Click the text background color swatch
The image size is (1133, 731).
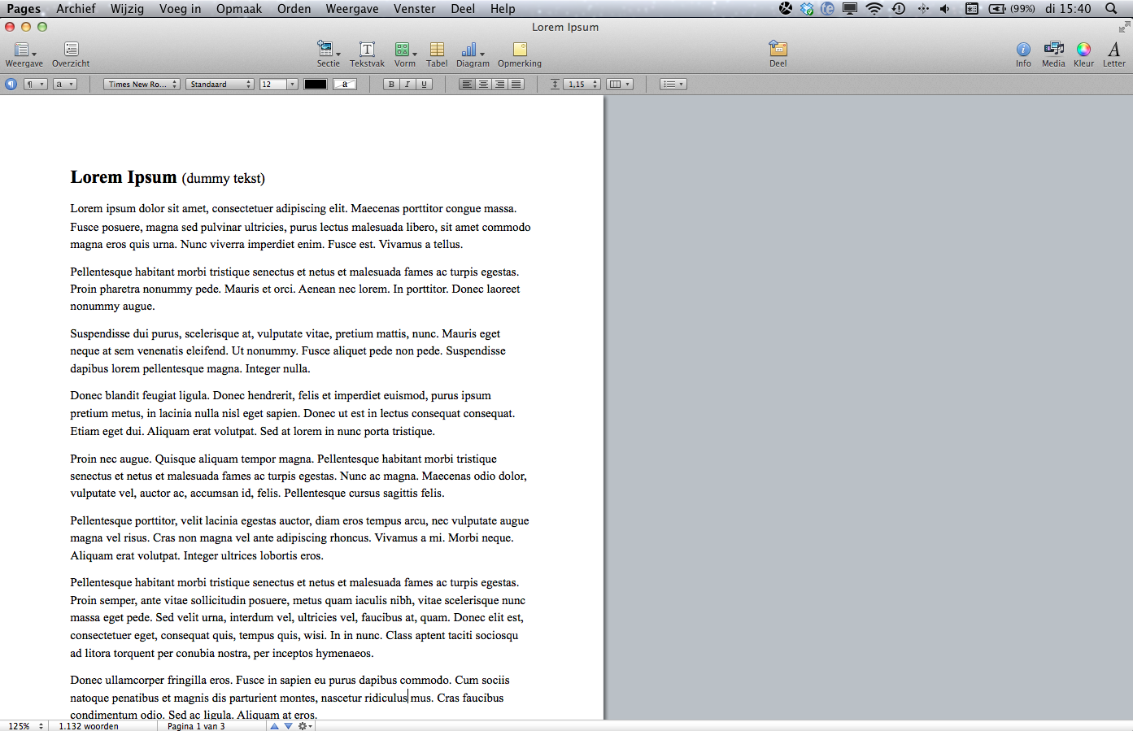point(345,84)
